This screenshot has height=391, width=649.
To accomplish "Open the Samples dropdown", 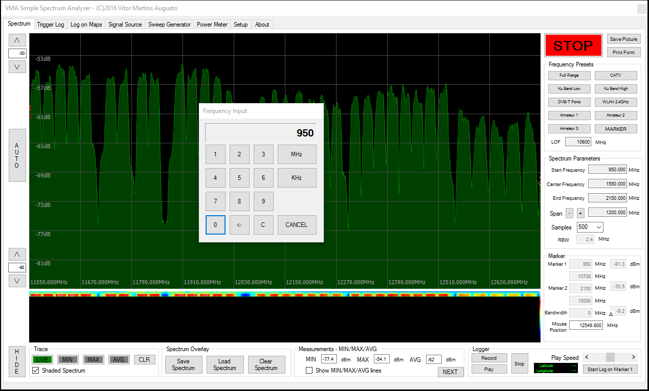I will (x=590, y=227).
